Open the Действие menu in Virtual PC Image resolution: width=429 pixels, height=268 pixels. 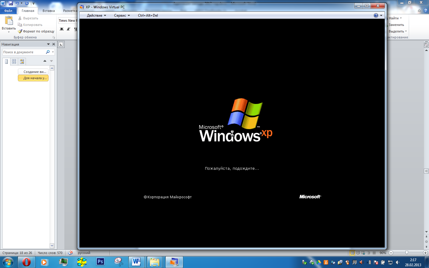pos(96,15)
